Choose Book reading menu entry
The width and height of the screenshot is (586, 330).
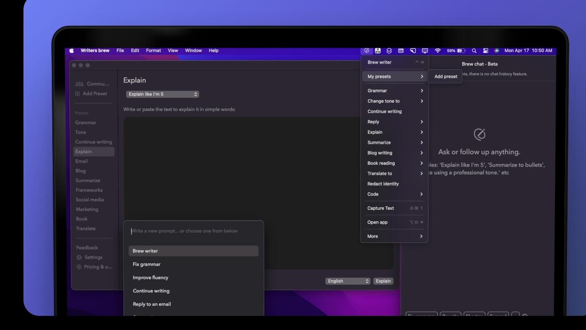[x=394, y=163]
